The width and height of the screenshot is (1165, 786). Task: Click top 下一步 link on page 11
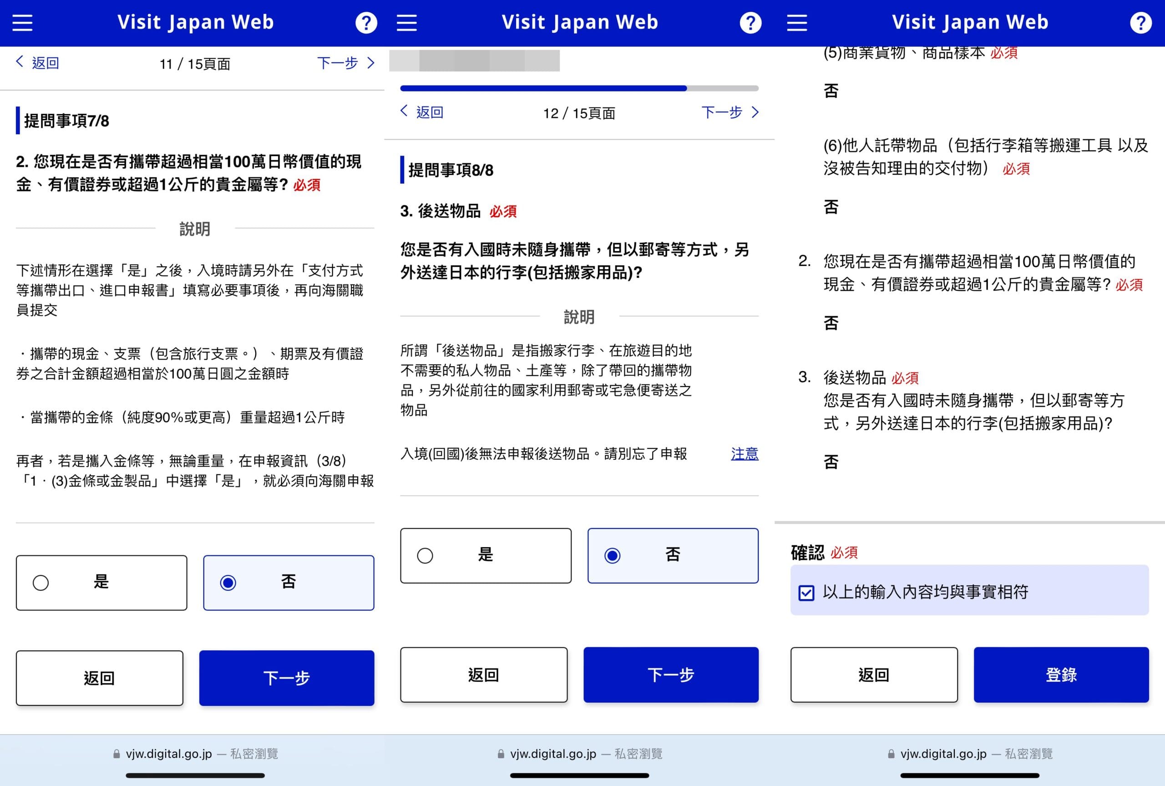point(338,63)
